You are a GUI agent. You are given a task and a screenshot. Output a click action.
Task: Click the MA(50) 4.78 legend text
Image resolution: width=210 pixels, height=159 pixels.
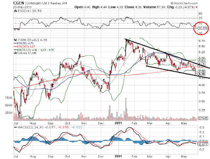click(25, 43)
